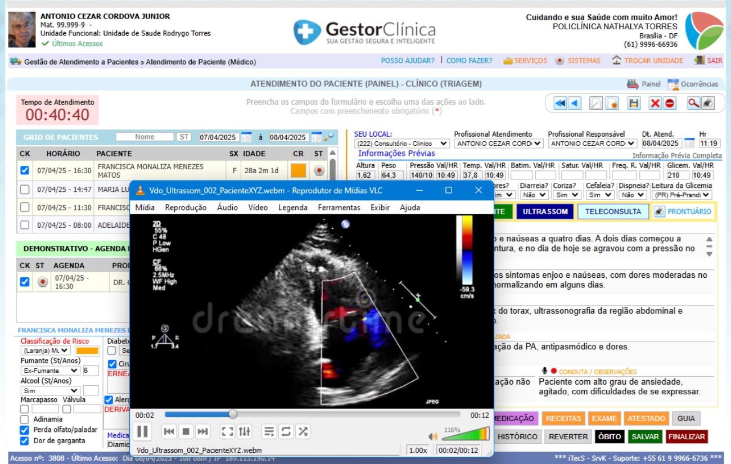Viewport: 731px width, 464px height.
Task: Click the FINALIZAR button
Action: tap(687, 436)
